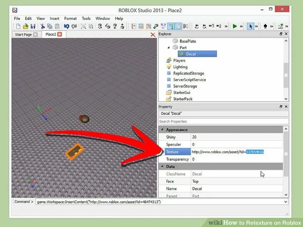Open the Insert menu

pyautogui.click(x=55, y=18)
